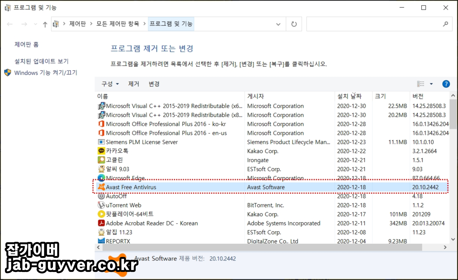
Task: Select the 팟플레이어-64비트 program icon
Action: pos(101,214)
